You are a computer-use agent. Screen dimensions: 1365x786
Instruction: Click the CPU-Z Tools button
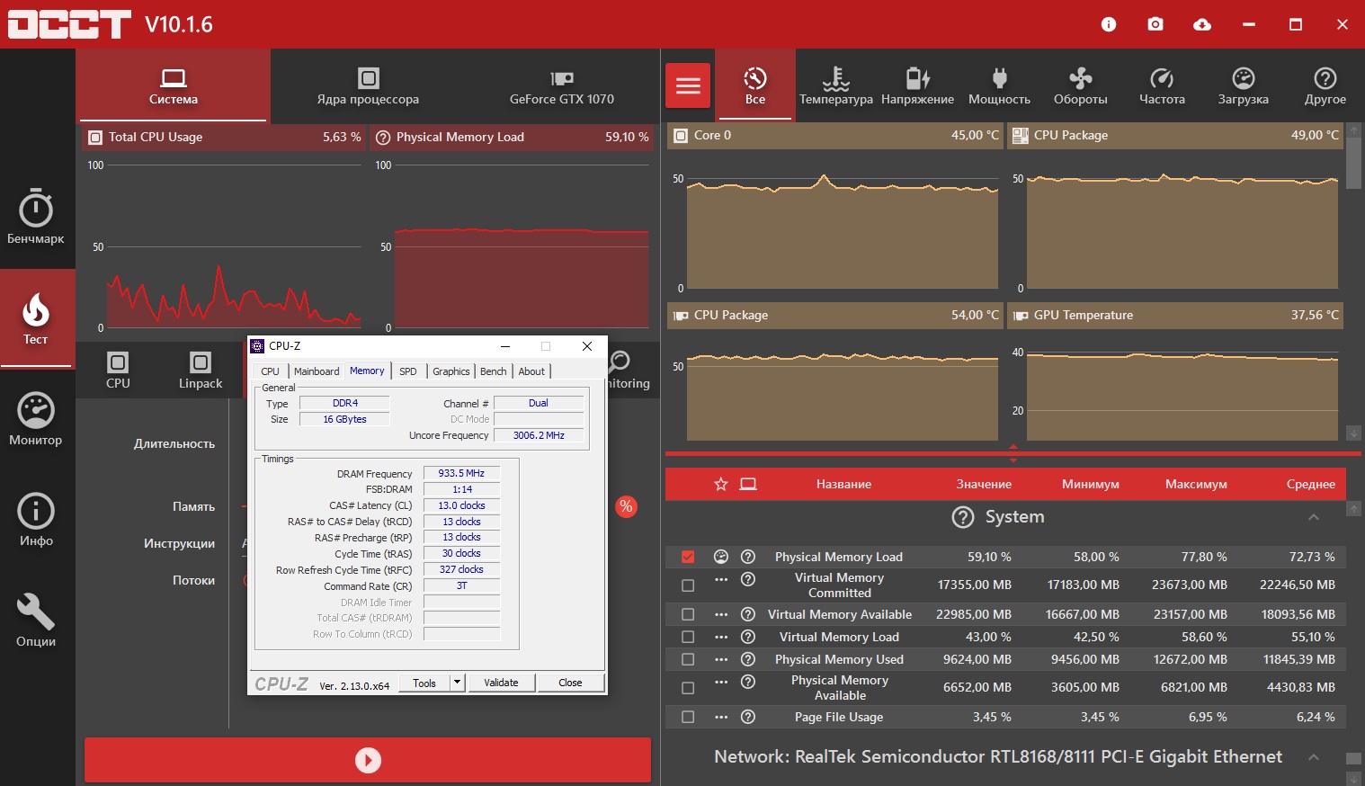pyautogui.click(x=424, y=683)
